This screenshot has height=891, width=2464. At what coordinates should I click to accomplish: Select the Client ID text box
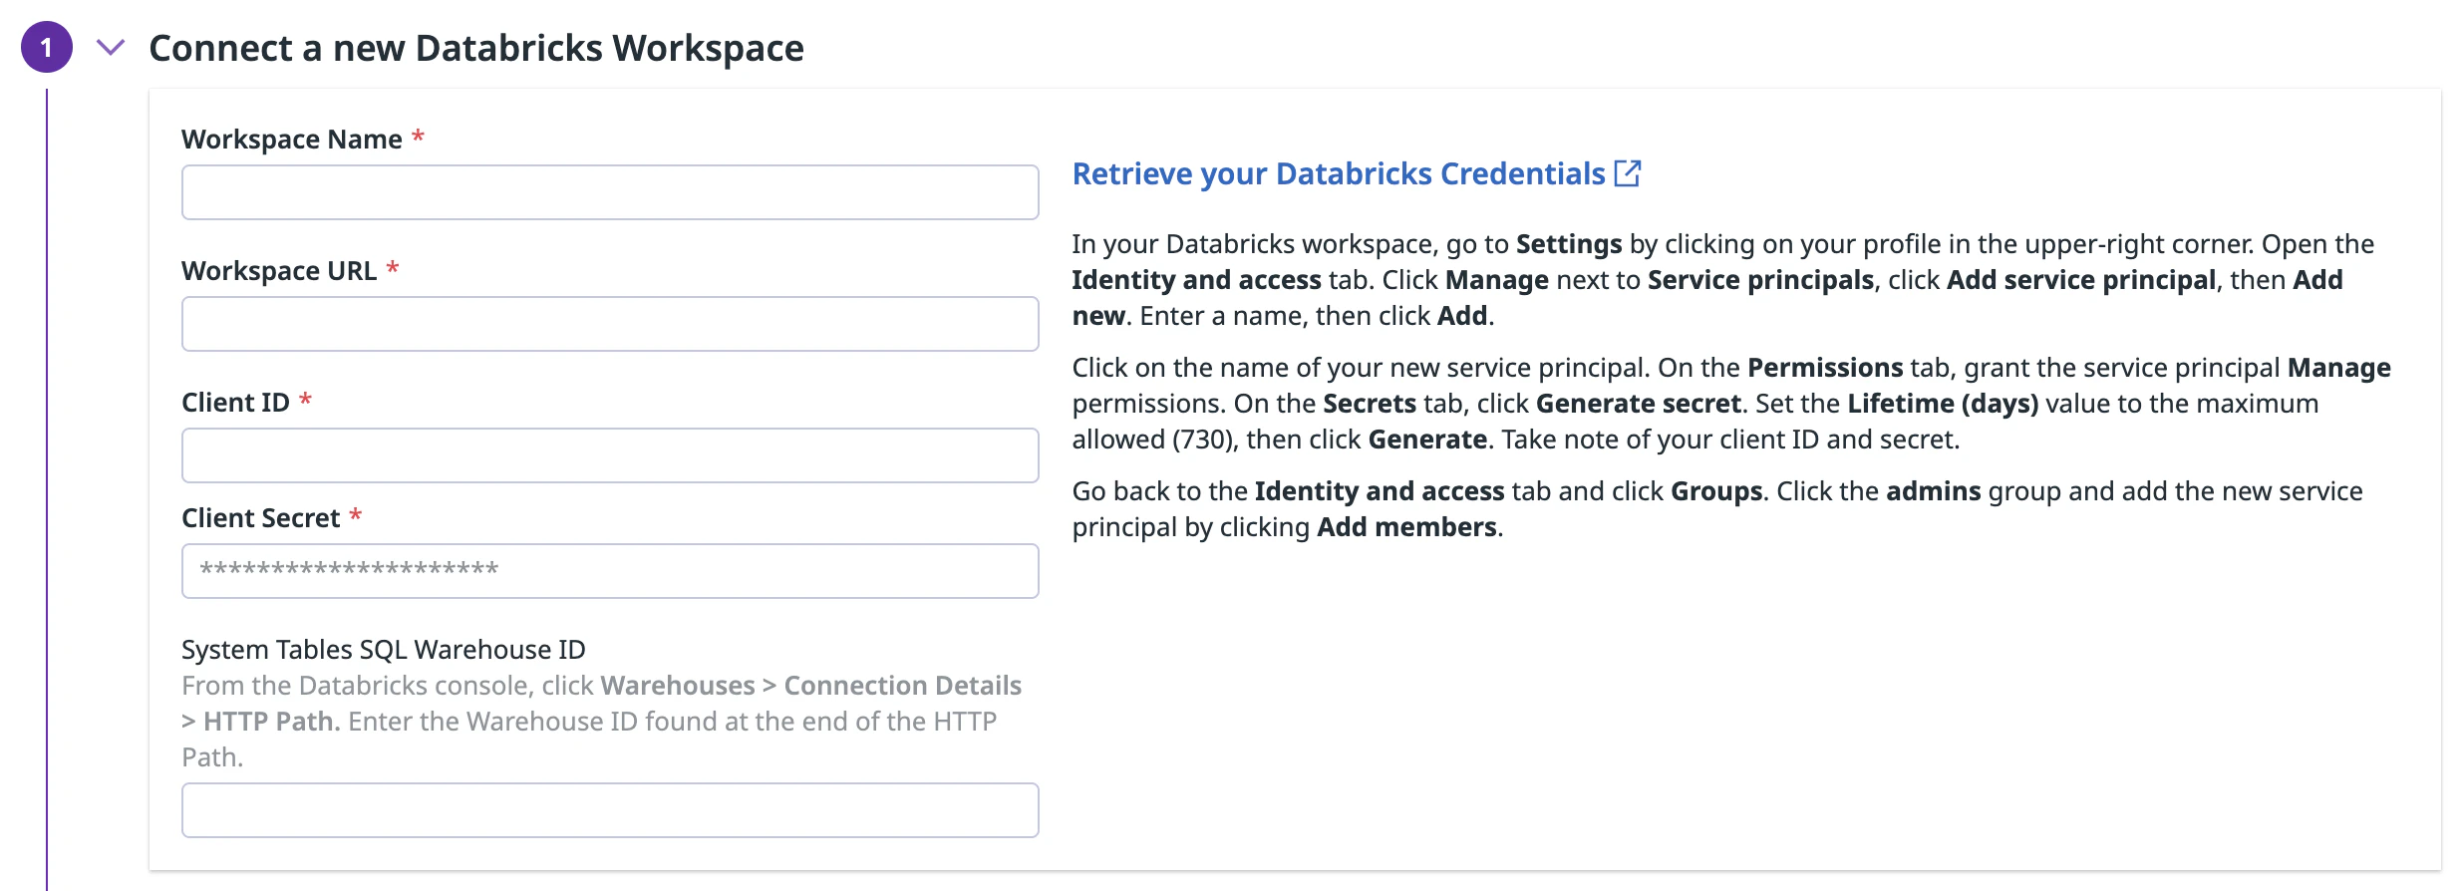(x=609, y=455)
